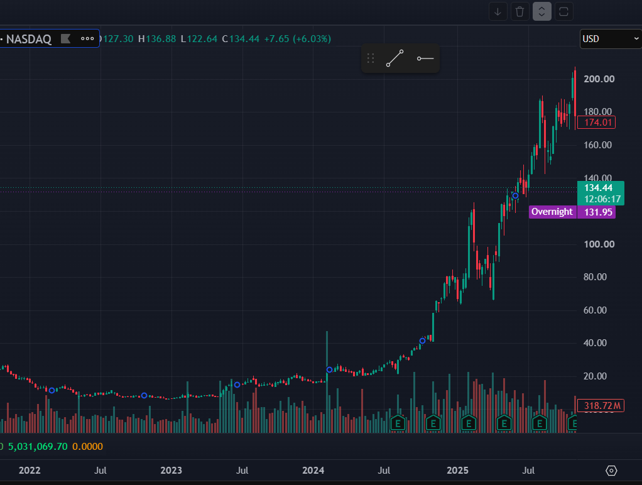Click the 131.95 overnight price label
This screenshot has height=485, width=642.
click(x=597, y=212)
